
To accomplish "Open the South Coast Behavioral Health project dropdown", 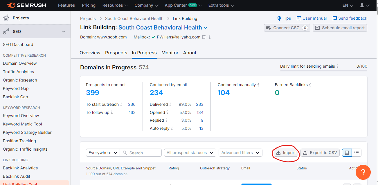I will [x=163, y=27].
